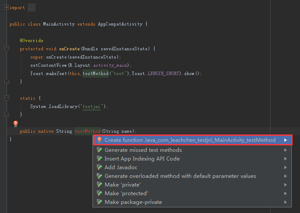
Task: Open submenu arrow for Make 'private'
Action: [x=286, y=185]
